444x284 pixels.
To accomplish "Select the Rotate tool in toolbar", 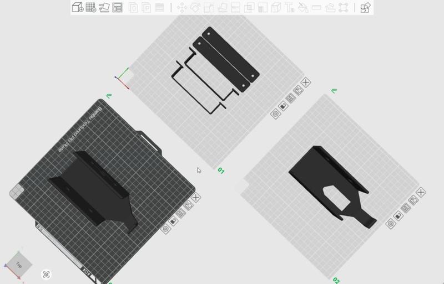I will (x=195, y=7).
